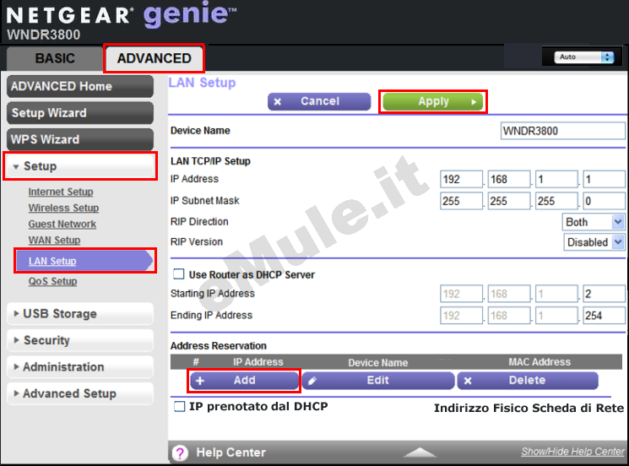The width and height of the screenshot is (629, 466).
Task: Toggle Use Router as DHCP Server checkbox
Action: [x=178, y=274]
